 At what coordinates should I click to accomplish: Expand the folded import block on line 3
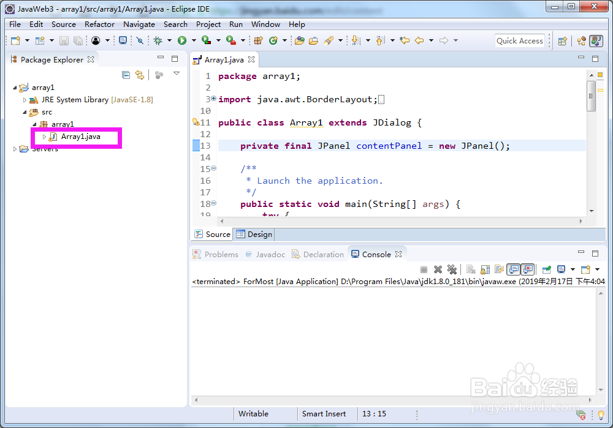coord(214,99)
